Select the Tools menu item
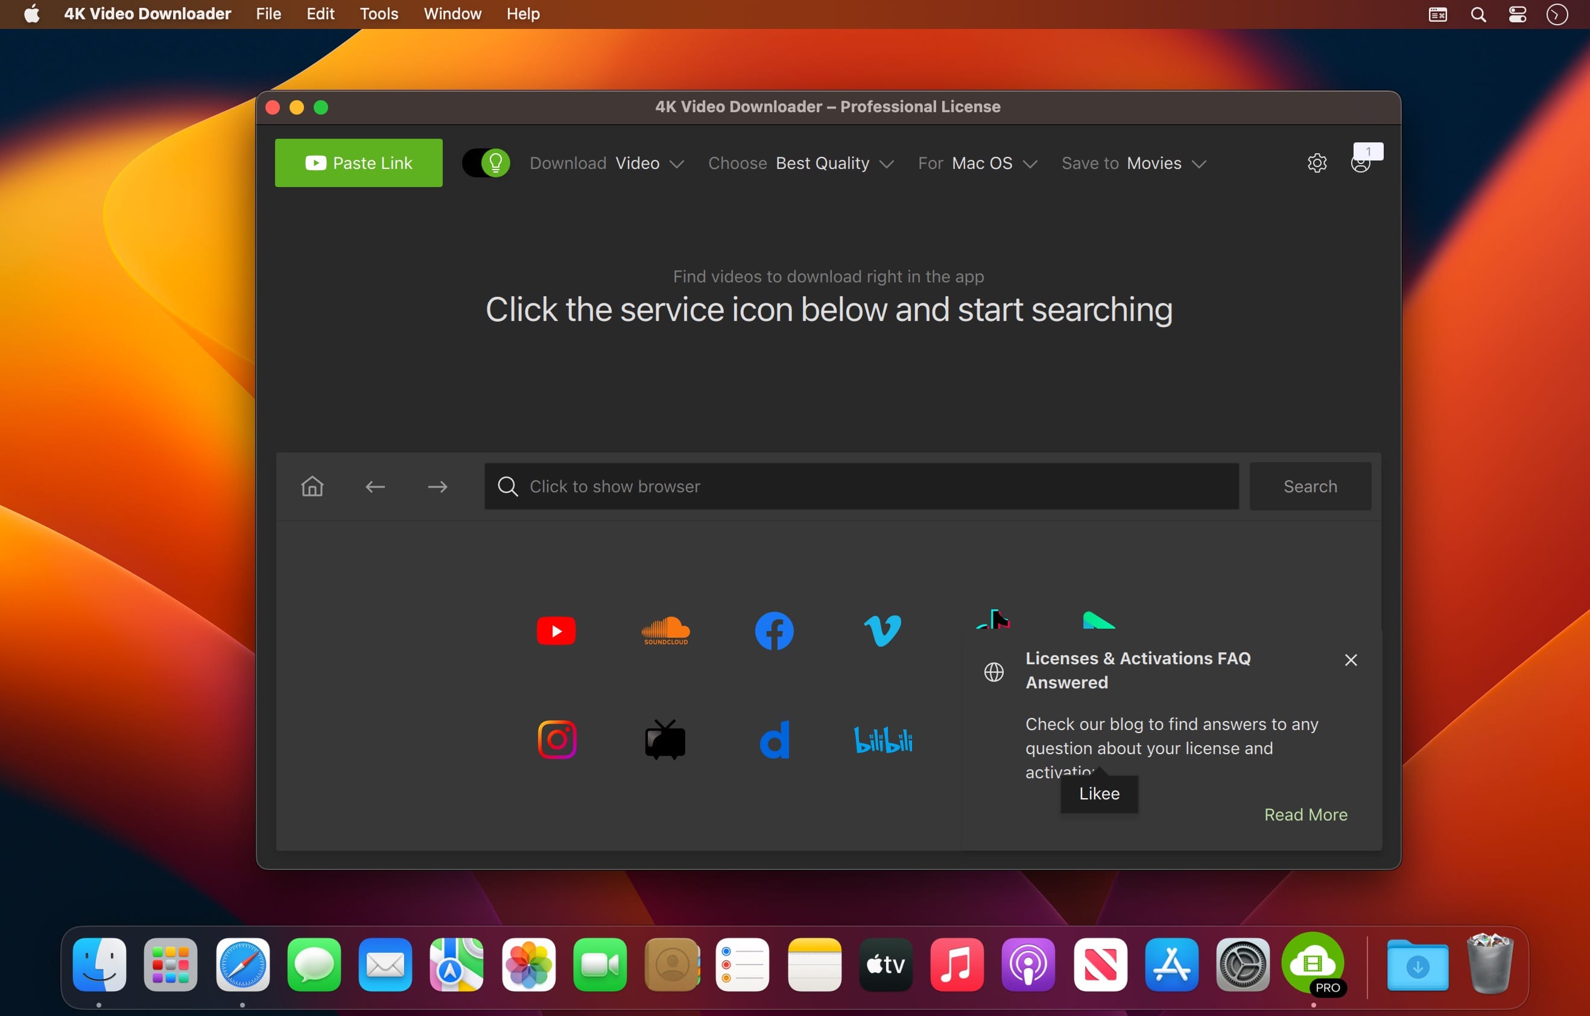 coord(378,14)
